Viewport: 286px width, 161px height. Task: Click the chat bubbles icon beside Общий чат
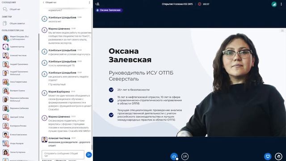point(5,9)
